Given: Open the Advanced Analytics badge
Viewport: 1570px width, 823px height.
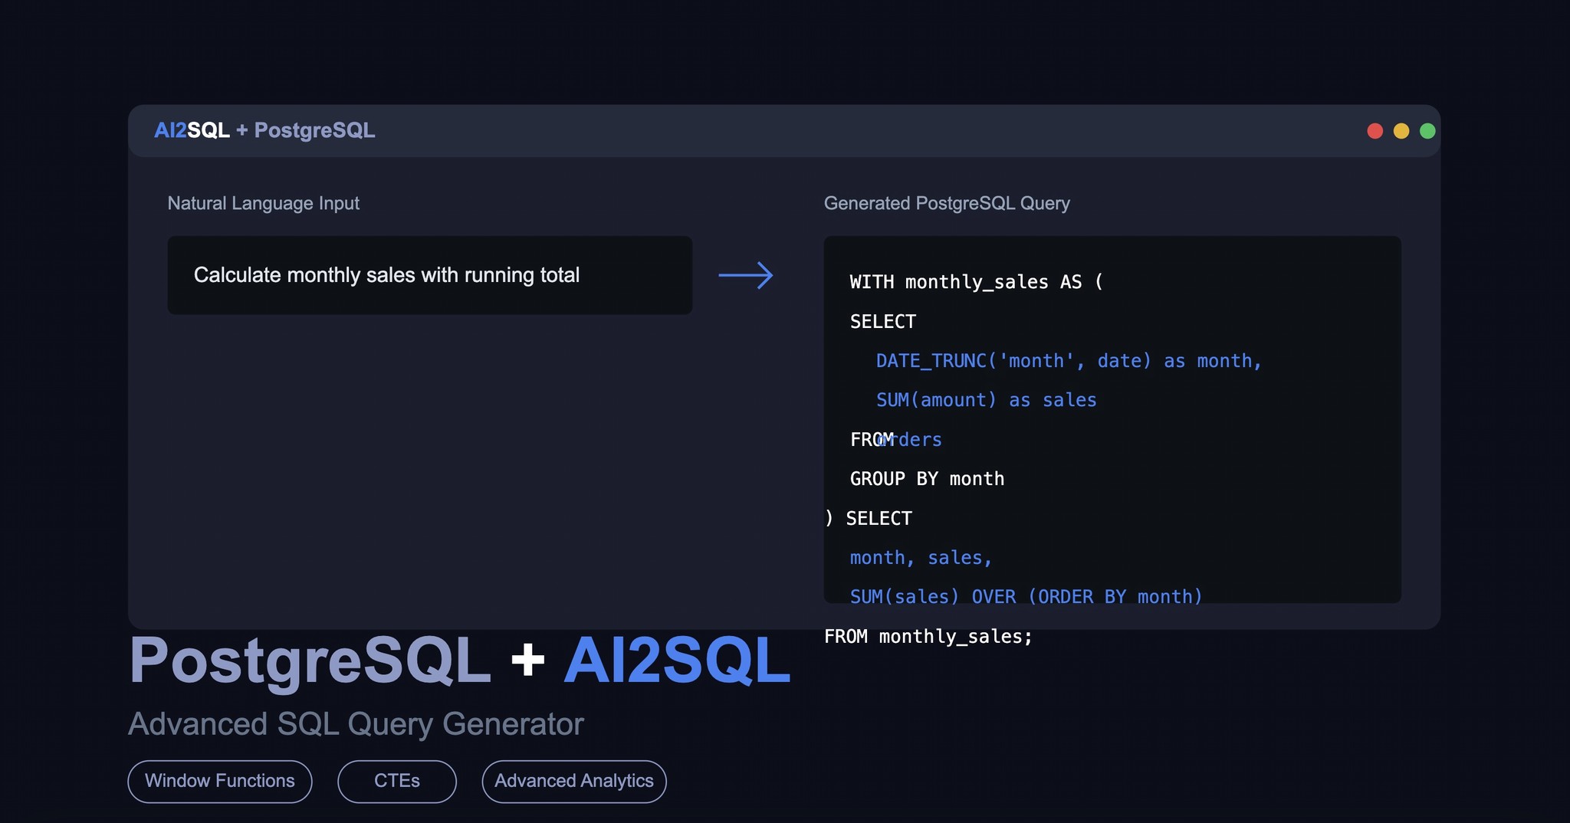Looking at the screenshot, I should [573, 781].
